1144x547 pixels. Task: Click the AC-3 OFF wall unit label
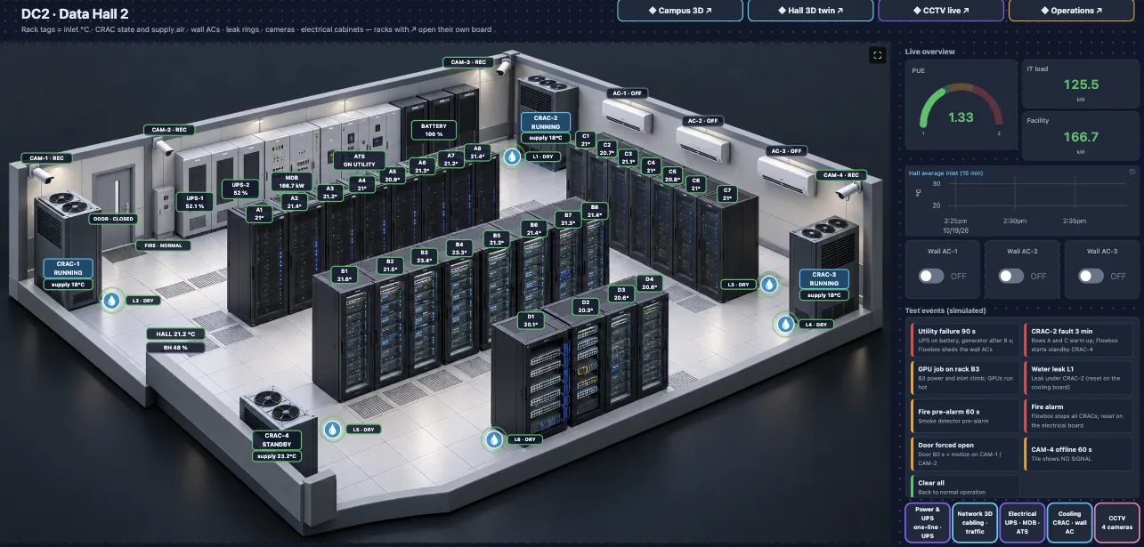[x=787, y=151]
